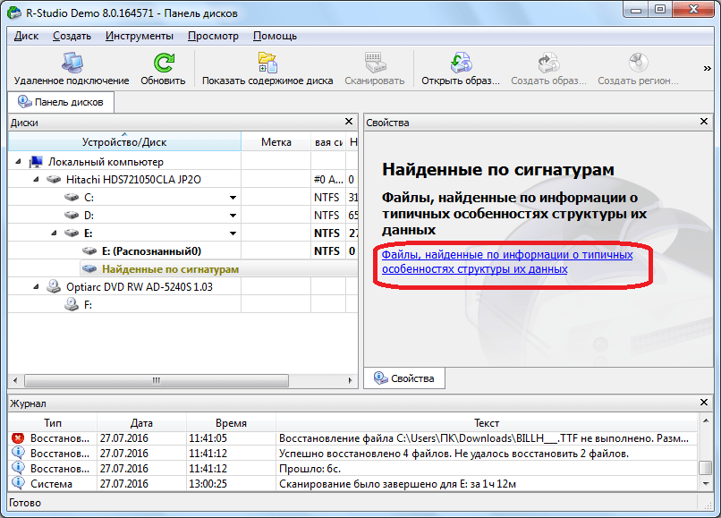Open the dropdown arrow next to drive C:
721x518 pixels.
pyautogui.click(x=233, y=198)
